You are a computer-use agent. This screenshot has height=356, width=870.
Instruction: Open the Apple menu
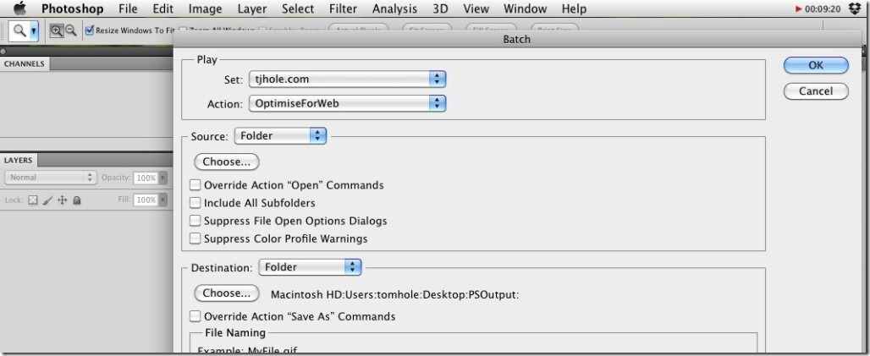coord(19,9)
